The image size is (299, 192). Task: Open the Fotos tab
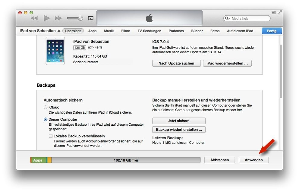point(215,31)
